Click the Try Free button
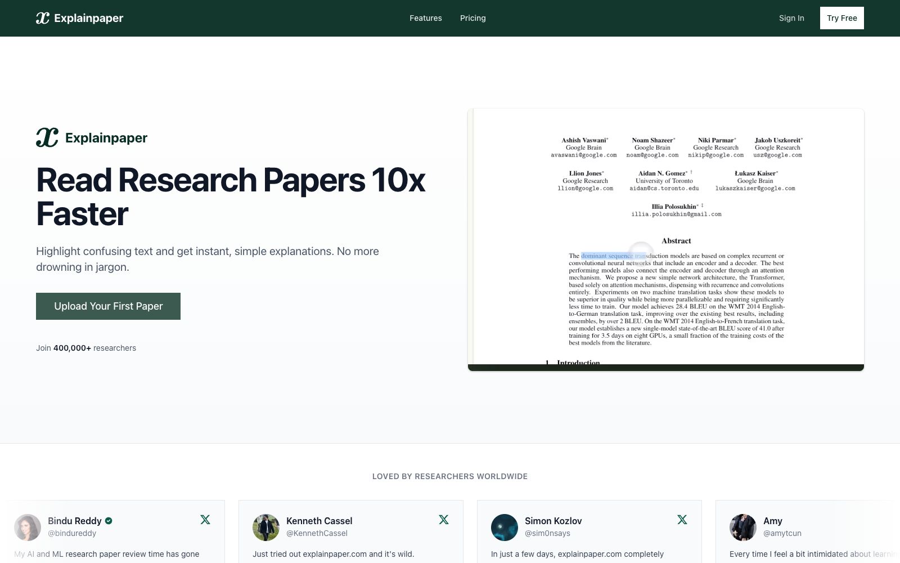 coord(842,18)
